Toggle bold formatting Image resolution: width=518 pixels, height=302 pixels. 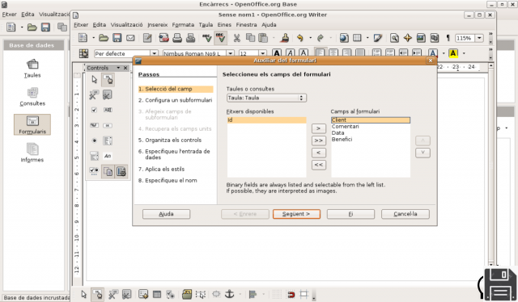click(277, 53)
